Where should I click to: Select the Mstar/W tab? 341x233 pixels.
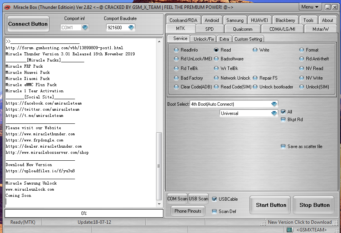click(321, 29)
